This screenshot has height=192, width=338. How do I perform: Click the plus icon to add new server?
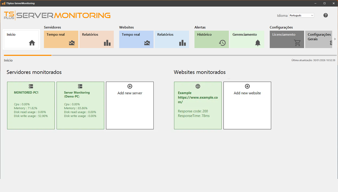129,86
